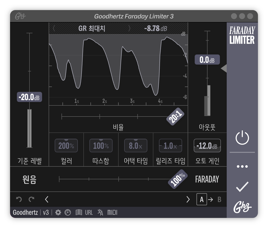Click the v3 version label
Screen dimensions: 268x228
pyautogui.click(x=46, y=212)
